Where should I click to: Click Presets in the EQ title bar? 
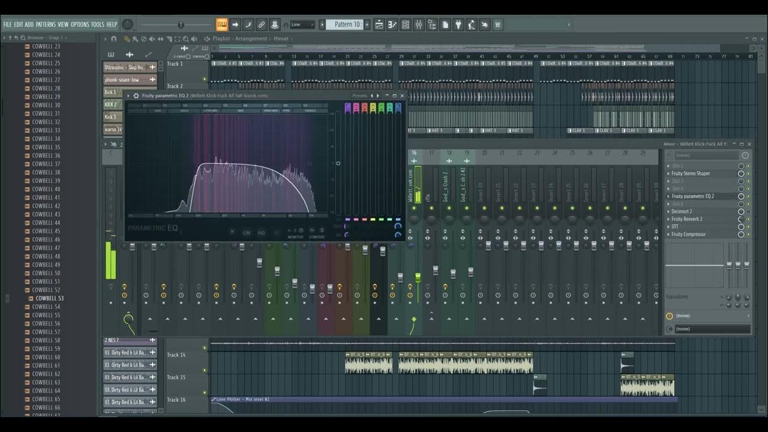359,95
